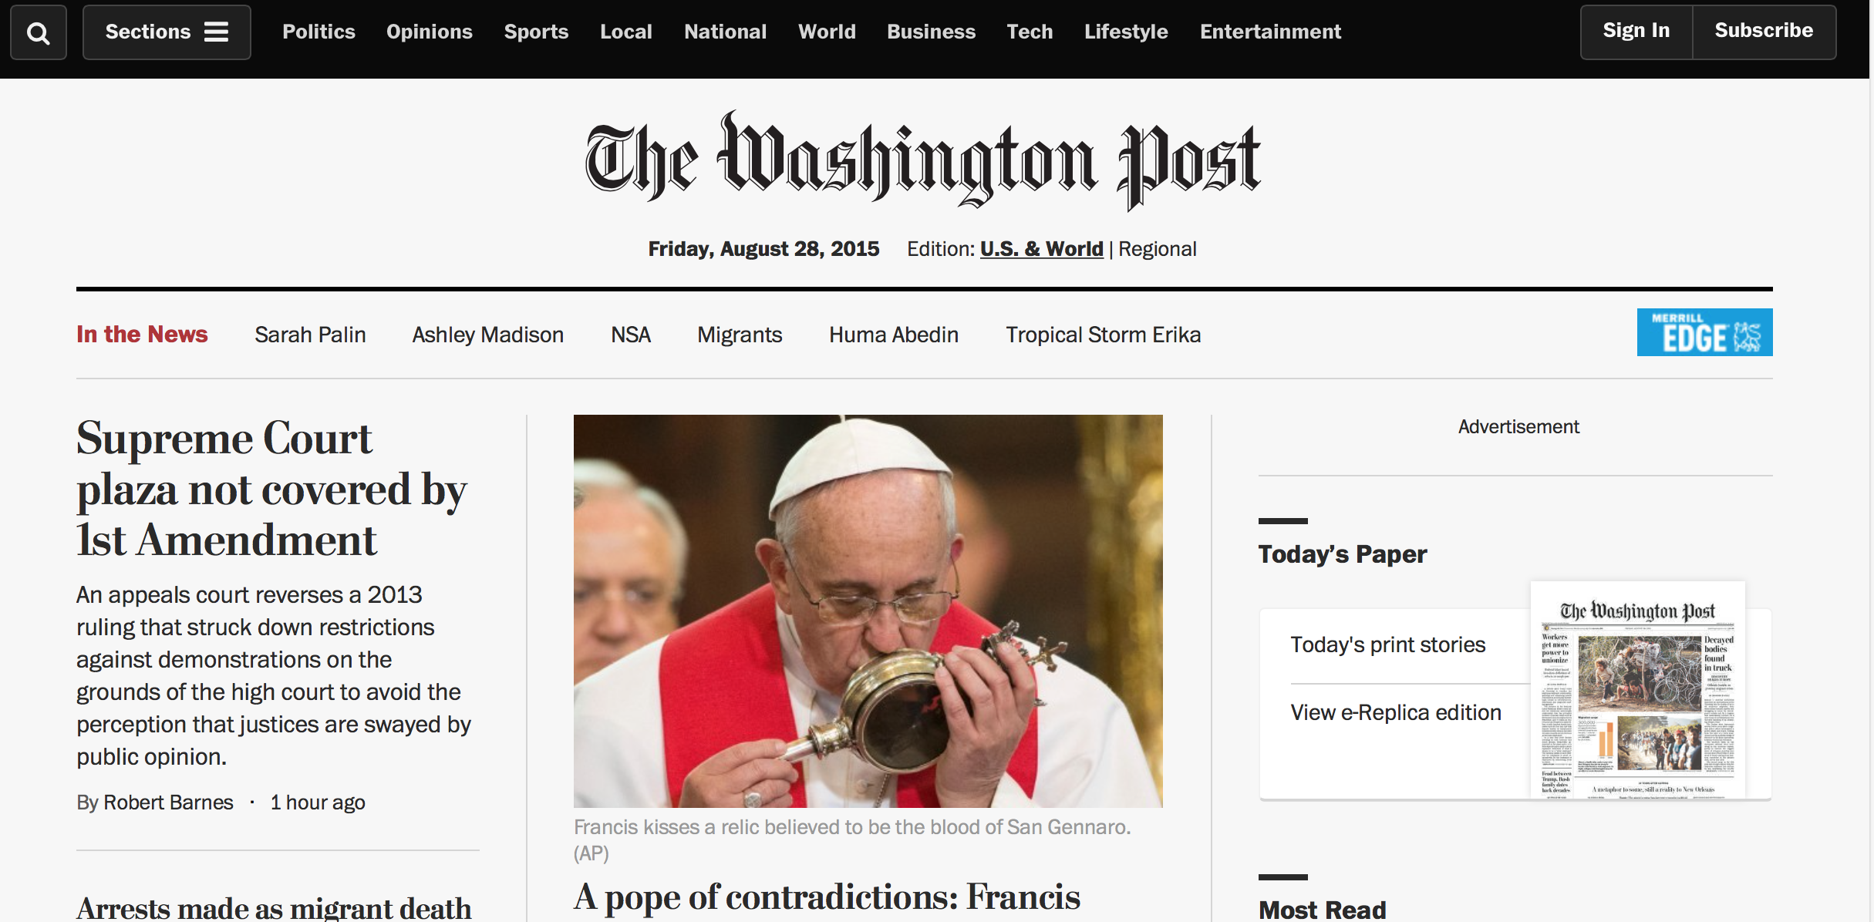
Task: Open Today's print stories
Action: (1387, 644)
